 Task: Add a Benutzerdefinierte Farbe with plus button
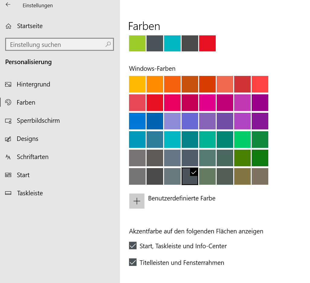(x=137, y=201)
